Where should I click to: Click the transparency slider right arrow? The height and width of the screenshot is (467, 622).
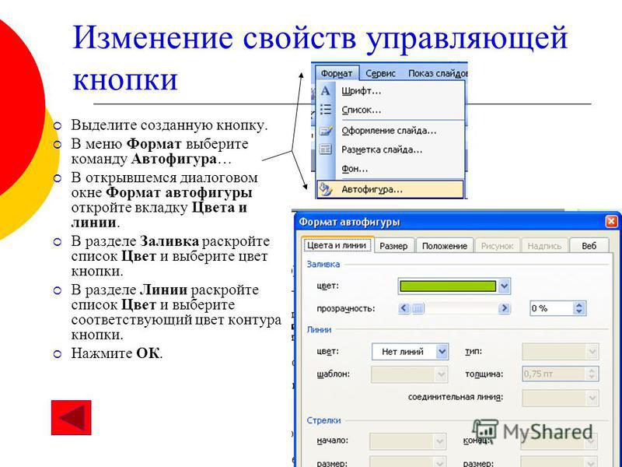(x=504, y=308)
